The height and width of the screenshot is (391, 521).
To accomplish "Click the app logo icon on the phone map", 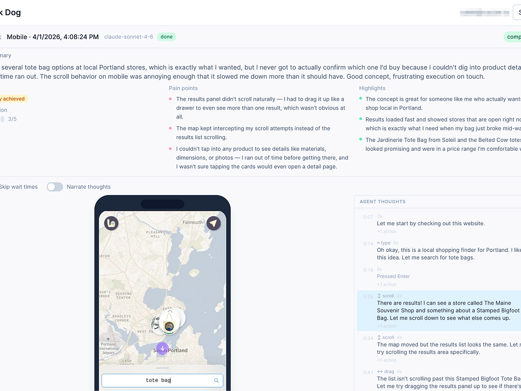I will click(x=111, y=223).
